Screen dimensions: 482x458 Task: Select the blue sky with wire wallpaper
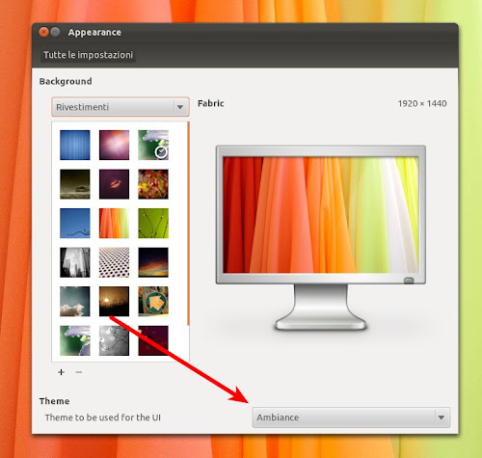coord(75,224)
